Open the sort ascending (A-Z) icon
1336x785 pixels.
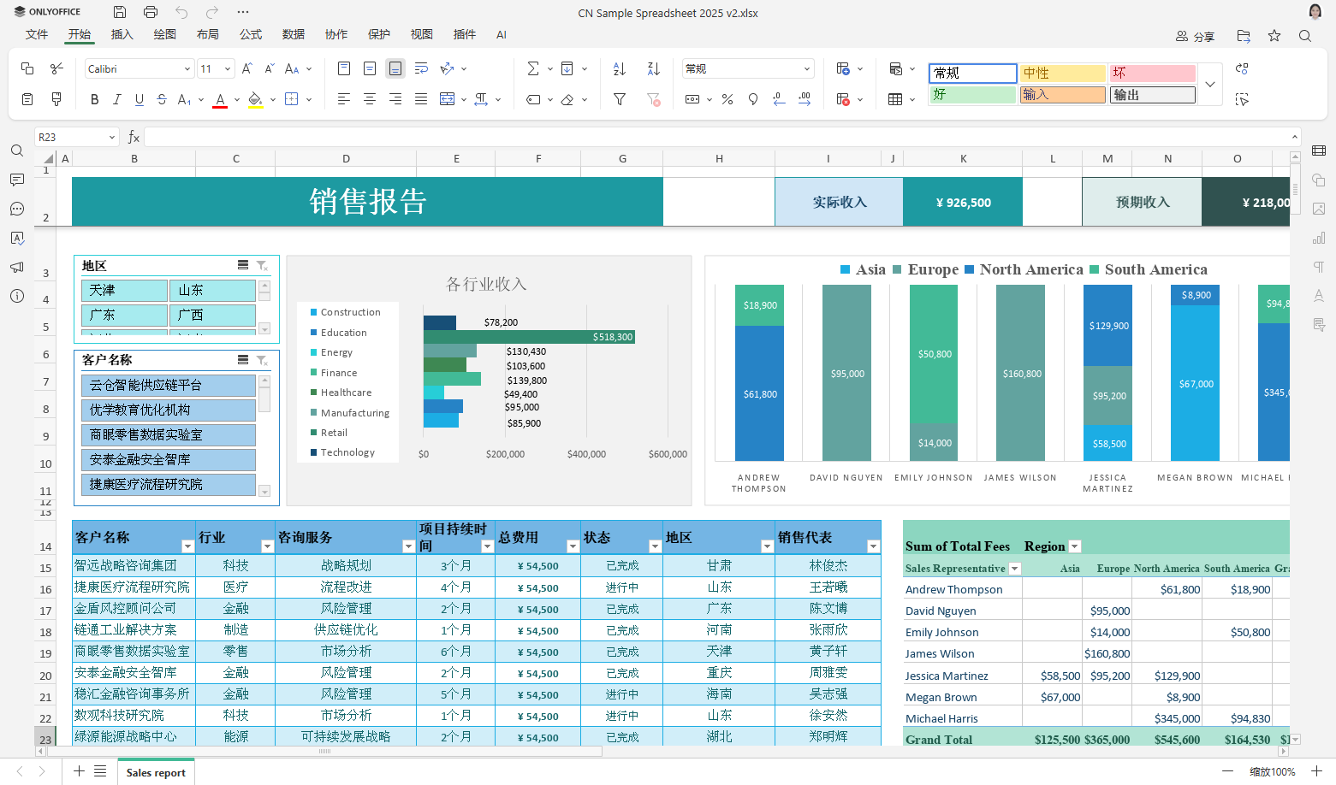point(619,68)
